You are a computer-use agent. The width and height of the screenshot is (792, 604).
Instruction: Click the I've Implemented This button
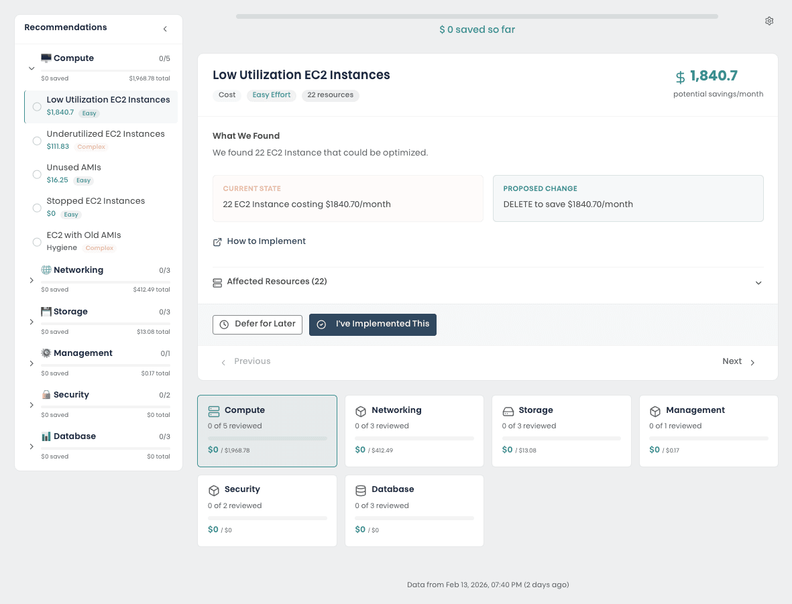pos(373,324)
